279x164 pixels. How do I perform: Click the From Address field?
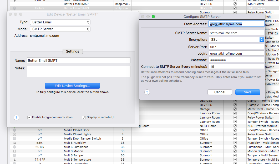pos(236,24)
